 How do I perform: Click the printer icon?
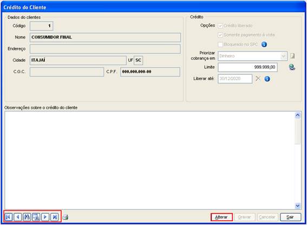click(66, 217)
